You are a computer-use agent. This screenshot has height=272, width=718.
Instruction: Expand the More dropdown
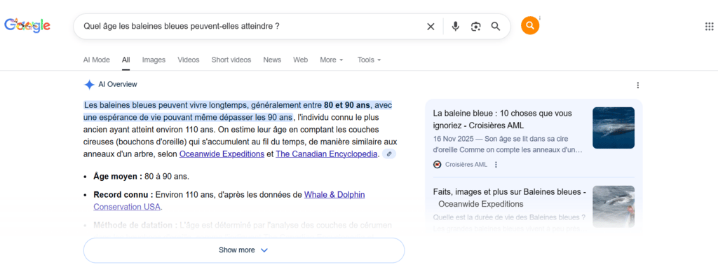tap(332, 60)
